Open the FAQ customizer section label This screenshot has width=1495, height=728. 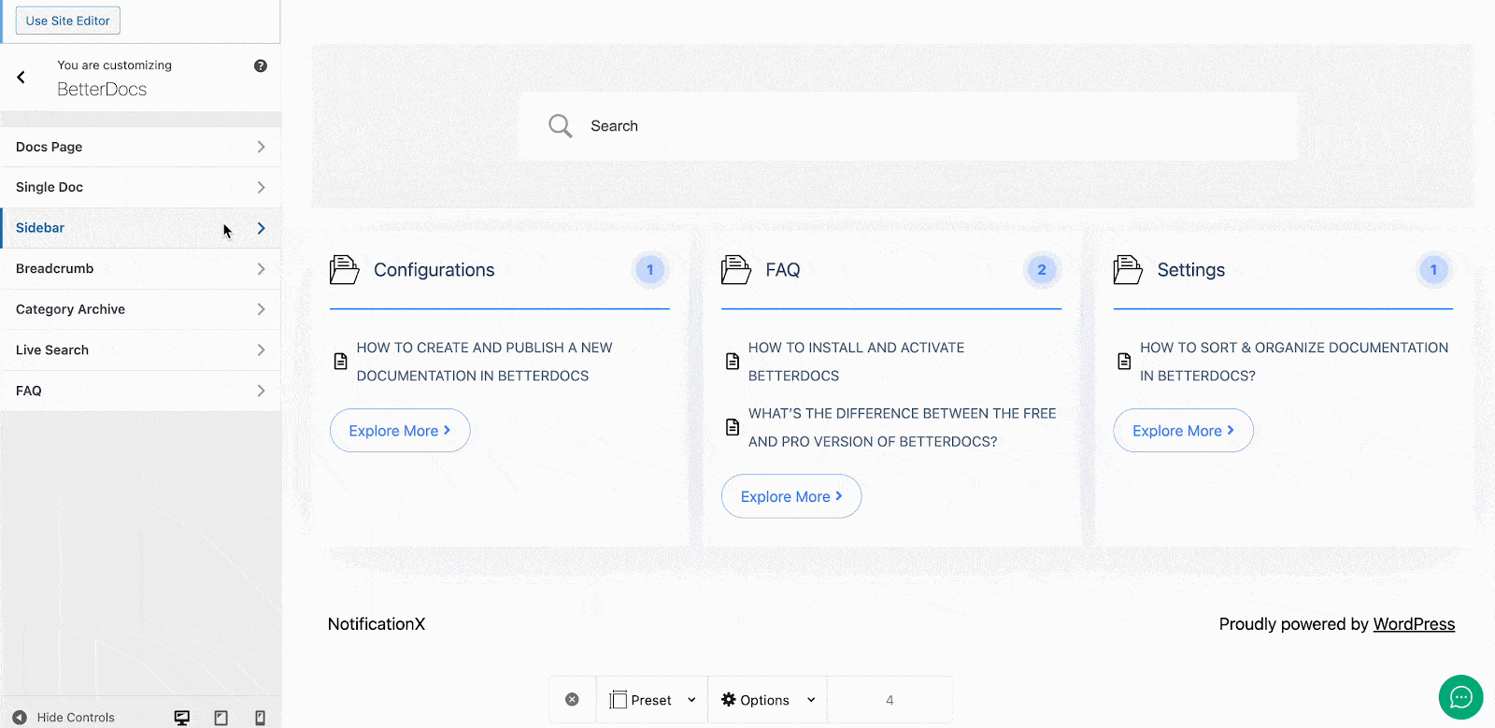pyautogui.click(x=29, y=391)
